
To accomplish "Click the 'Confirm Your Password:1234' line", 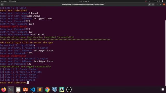I will click(x=17, y=24).
